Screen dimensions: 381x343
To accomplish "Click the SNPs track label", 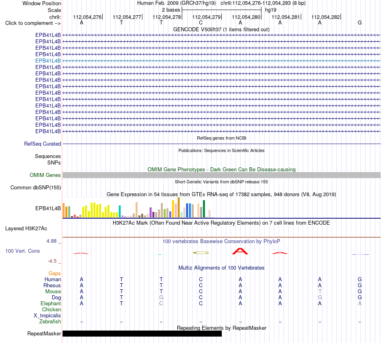I will coord(54,162).
